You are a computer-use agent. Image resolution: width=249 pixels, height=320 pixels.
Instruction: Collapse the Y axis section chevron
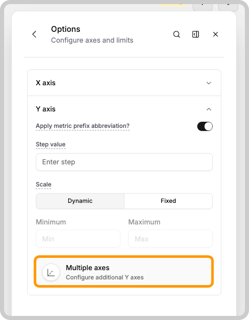pyautogui.click(x=209, y=109)
